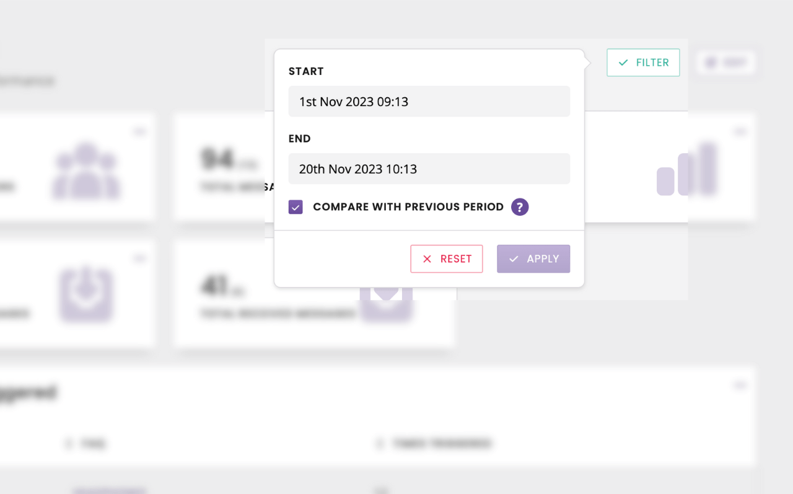Open the Start date field
The image size is (793, 494).
click(429, 101)
